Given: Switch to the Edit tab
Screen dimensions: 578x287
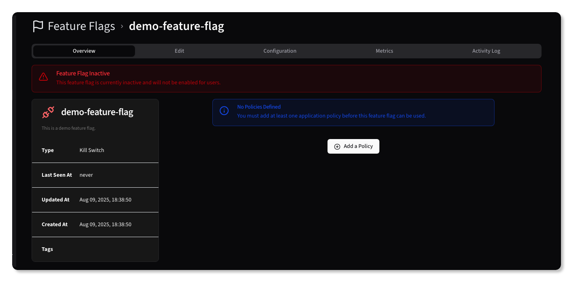Looking at the screenshot, I should (x=180, y=51).
